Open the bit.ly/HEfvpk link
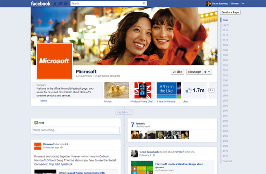266x174 pixels. tap(61, 164)
